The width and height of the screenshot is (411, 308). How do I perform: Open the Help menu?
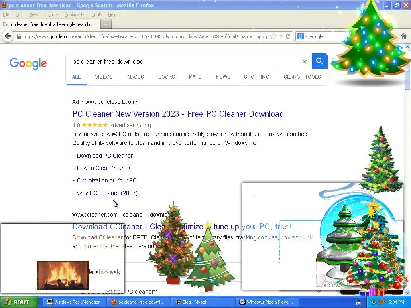click(x=112, y=14)
